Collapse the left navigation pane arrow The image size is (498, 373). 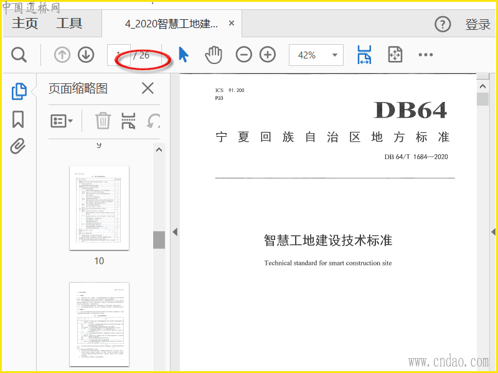click(x=175, y=232)
